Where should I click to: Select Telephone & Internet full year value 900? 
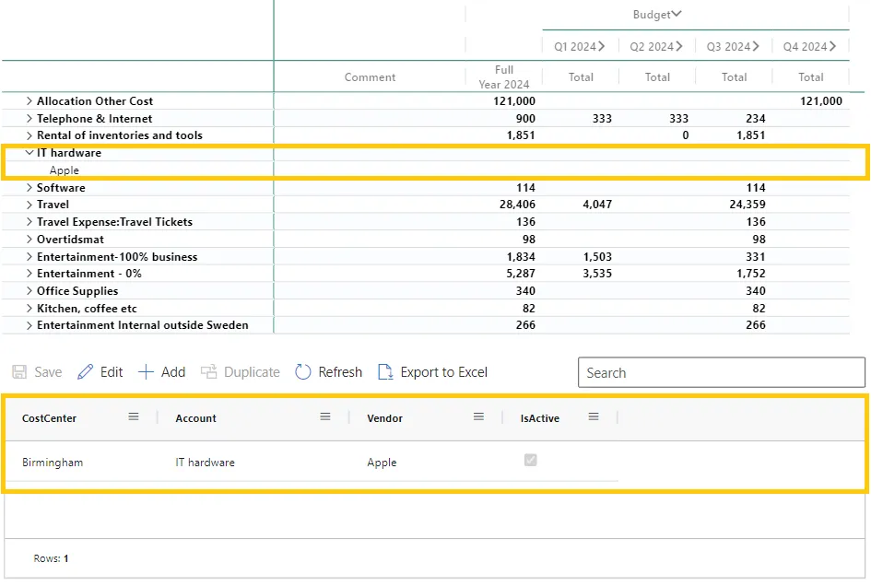tap(525, 118)
